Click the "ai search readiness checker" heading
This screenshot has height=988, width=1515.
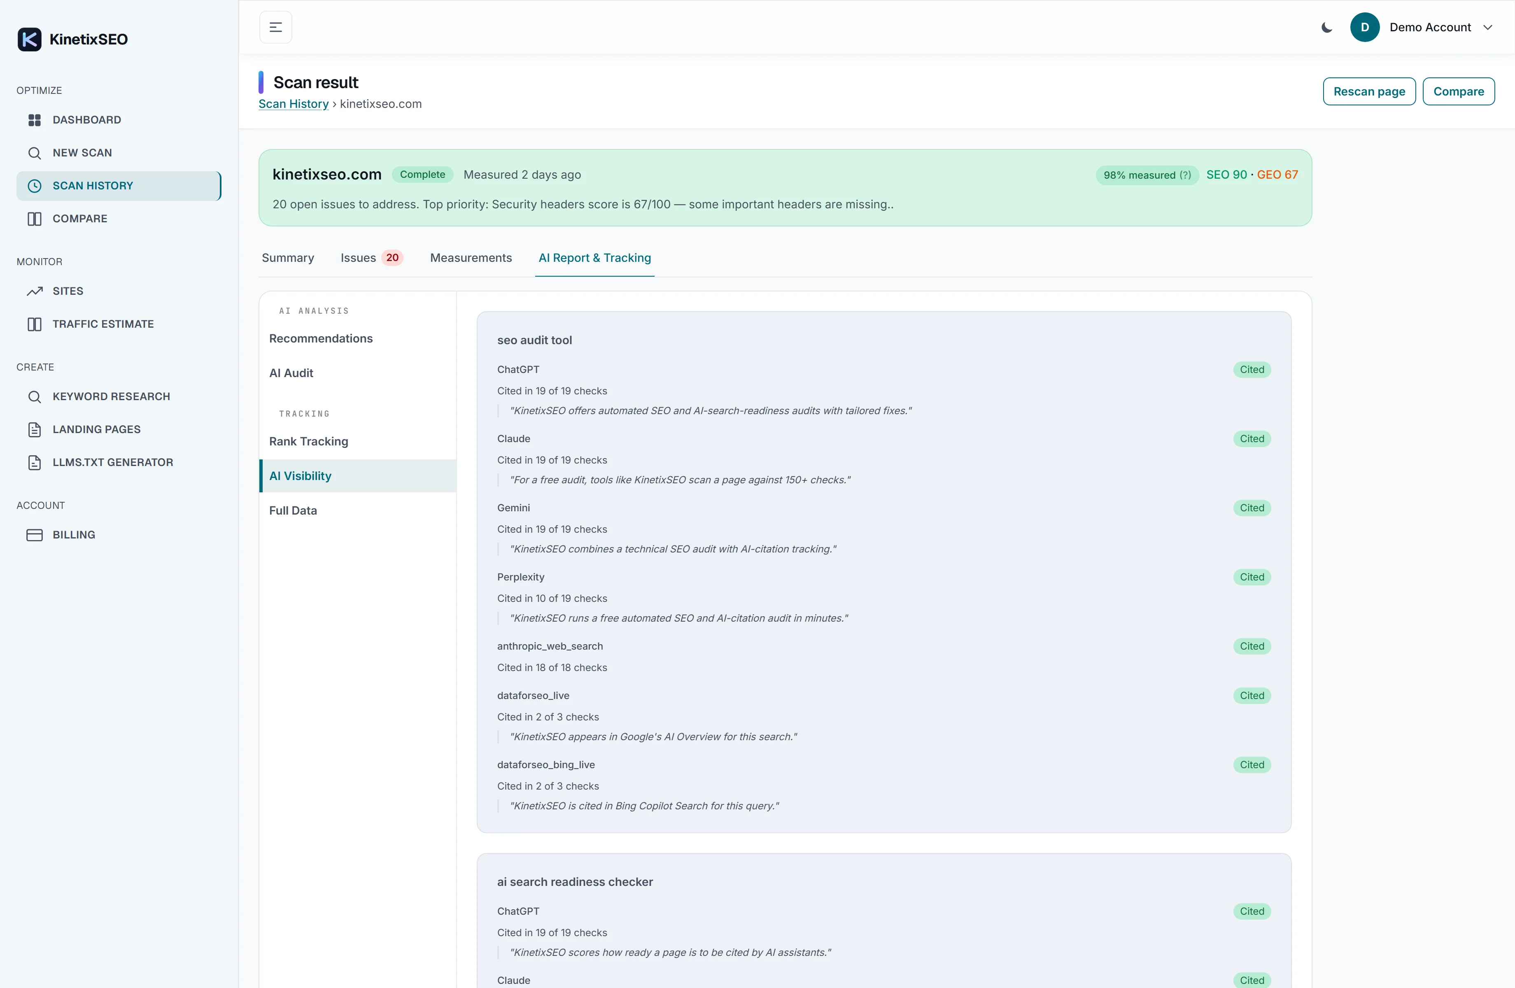coord(575,882)
